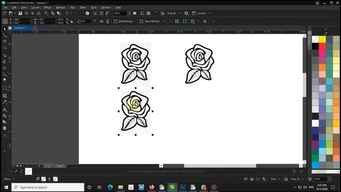This screenshot has height=192, width=341.
Task: Open File Explorer from taskbar
Action: 120,187
